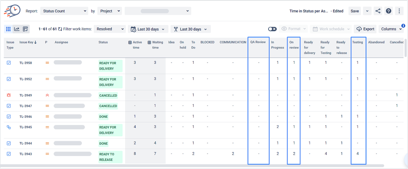The width and height of the screenshot is (408, 169).
Task: Click the QA Review column header
Action: point(258,42)
